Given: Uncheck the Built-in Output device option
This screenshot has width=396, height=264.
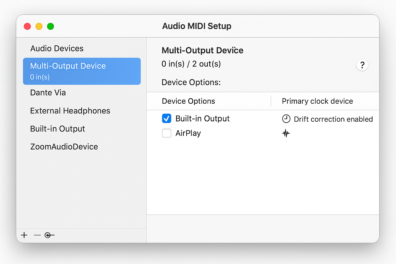Looking at the screenshot, I should click(x=167, y=118).
